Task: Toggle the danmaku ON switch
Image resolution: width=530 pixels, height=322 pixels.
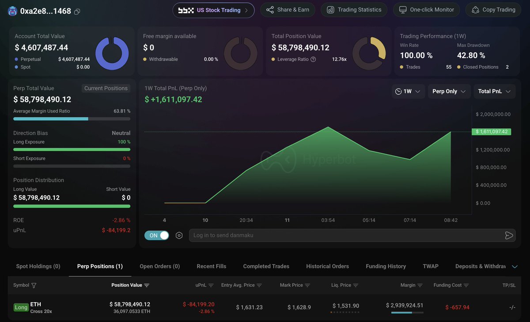Action: click(157, 235)
